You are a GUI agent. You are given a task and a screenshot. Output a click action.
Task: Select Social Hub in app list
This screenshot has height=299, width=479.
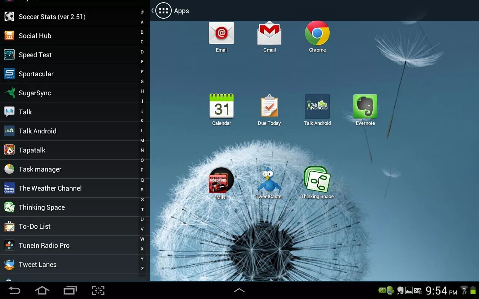69,36
